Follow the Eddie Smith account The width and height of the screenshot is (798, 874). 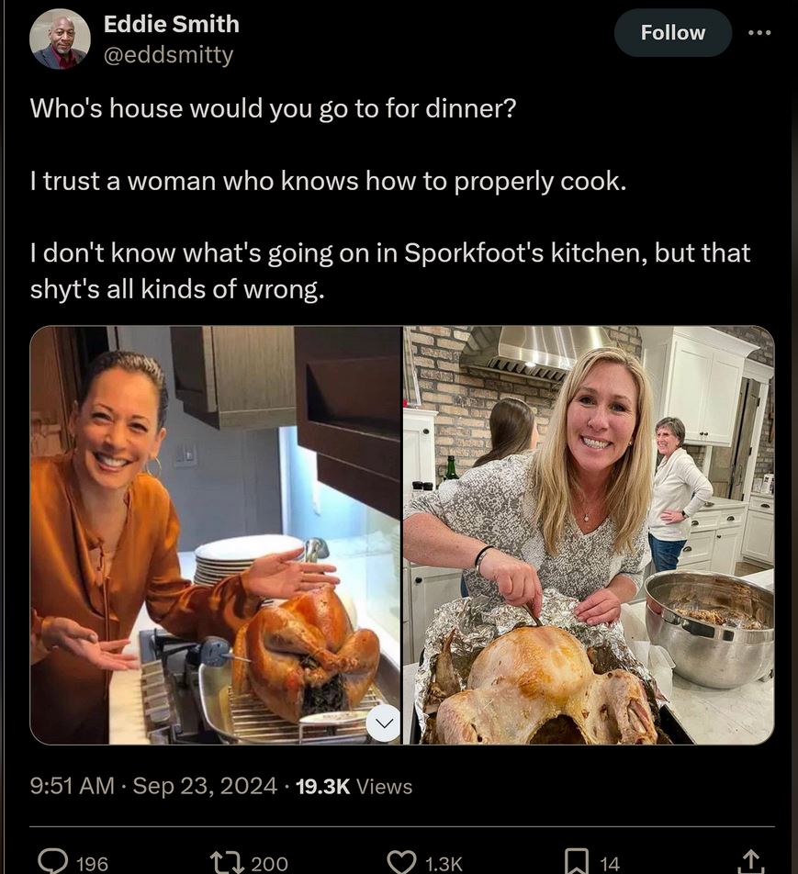tap(672, 33)
